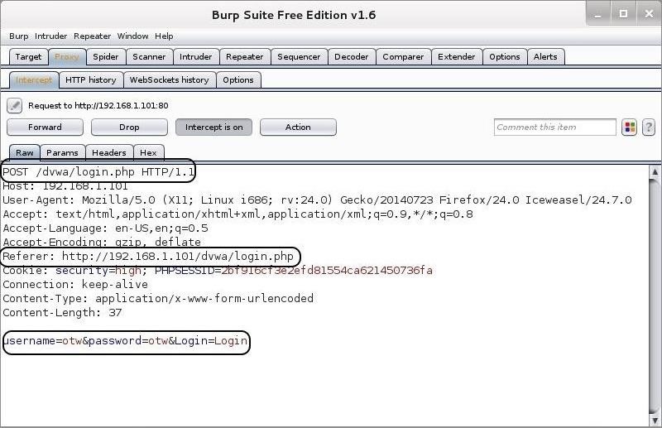This screenshot has height=428, width=662.
Task: Maximize the Burp Suite window
Action: coord(624,15)
